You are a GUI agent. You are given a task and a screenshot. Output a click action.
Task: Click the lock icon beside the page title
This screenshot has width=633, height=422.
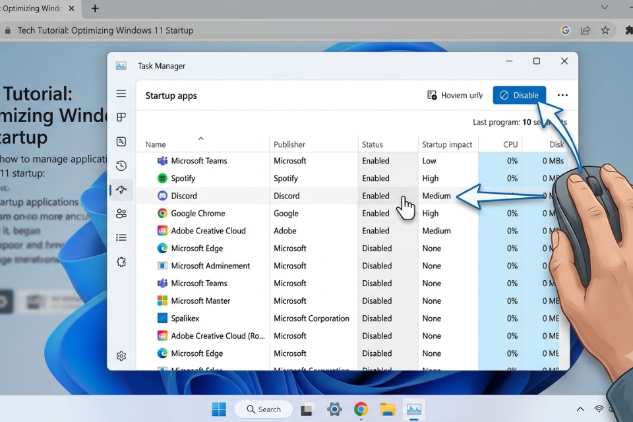point(8,30)
